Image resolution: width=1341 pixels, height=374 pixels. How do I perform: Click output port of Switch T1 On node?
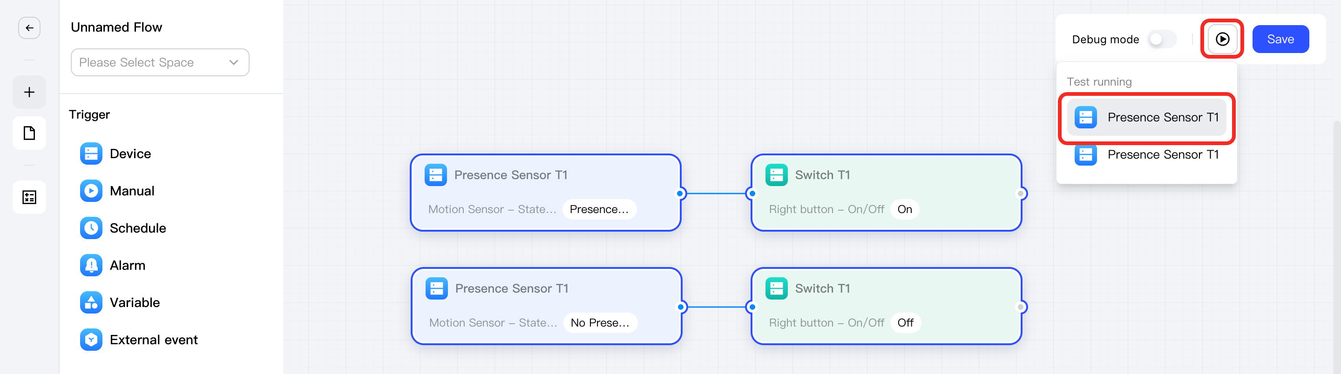coord(1021,194)
